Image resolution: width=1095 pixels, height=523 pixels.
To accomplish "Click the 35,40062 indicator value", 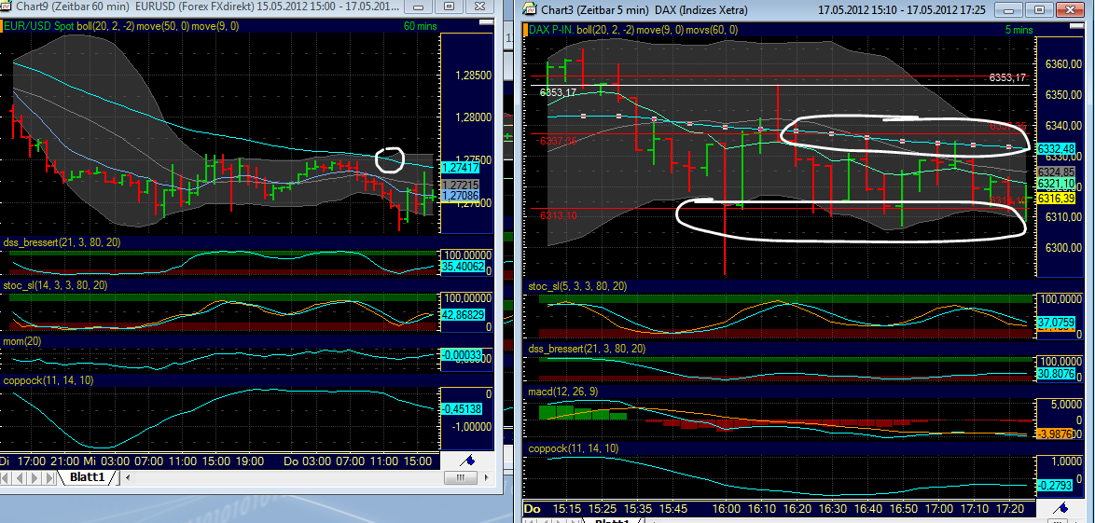I will pos(463,266).
